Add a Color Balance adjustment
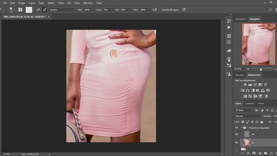The width and height of the screenshot is (277, 156). coord(248,91)
